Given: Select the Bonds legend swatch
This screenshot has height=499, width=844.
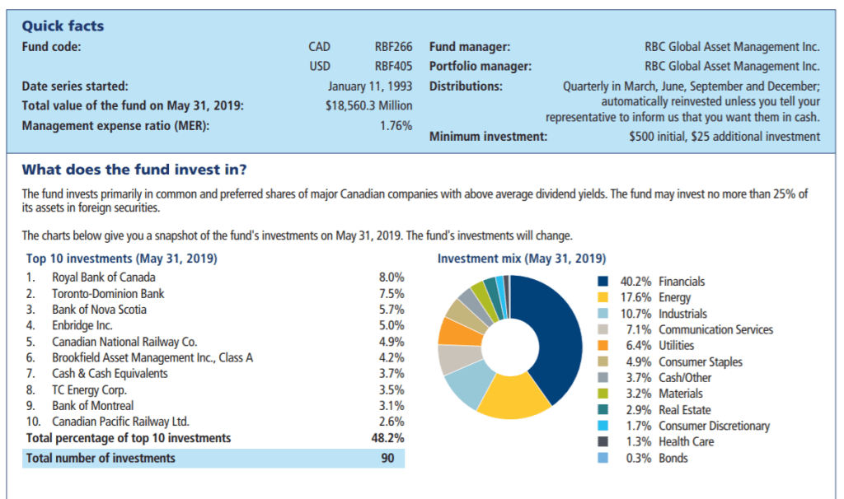Looking at the screenshot, I should tap(604, 458).
